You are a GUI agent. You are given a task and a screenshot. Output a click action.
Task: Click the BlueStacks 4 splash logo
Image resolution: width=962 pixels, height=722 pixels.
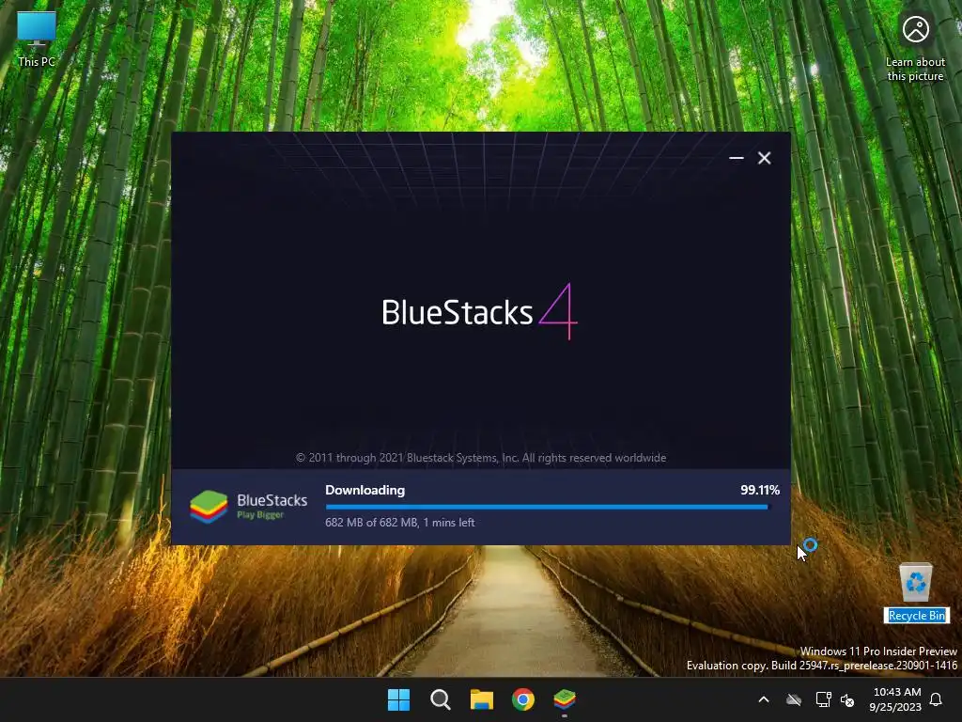click(x=479, y=311)
